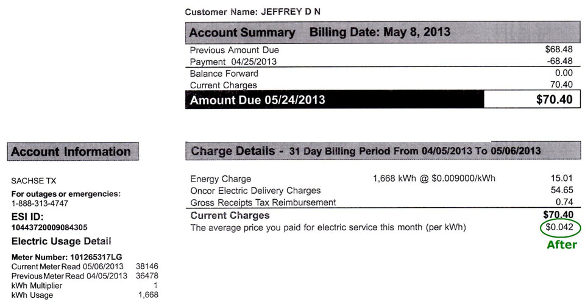
Task: Click the ESI ID number 10443720009084305
Action: [49, 227]
